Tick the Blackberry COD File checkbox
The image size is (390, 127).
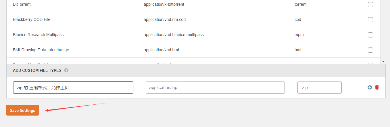[370, 20]
